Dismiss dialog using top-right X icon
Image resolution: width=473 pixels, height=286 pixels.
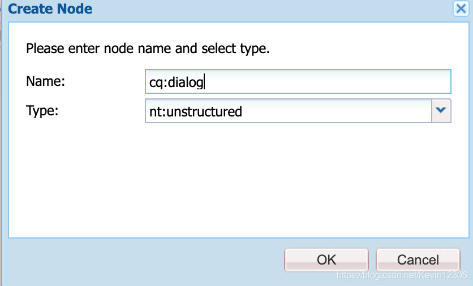coord(461,8)
